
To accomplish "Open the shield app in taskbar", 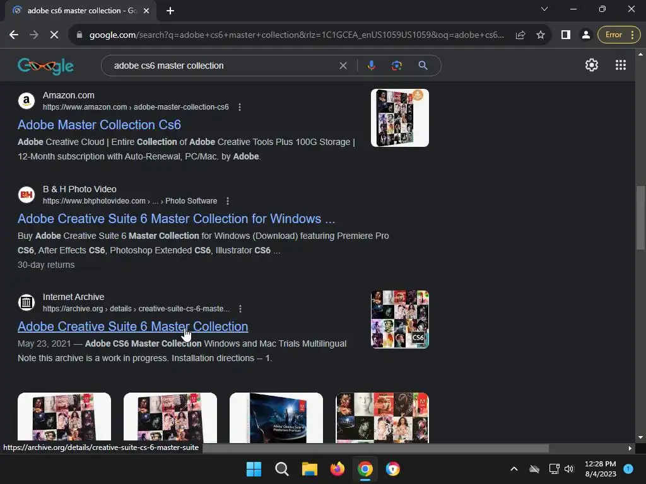I will pyautogui.click(x=392, y=469).
